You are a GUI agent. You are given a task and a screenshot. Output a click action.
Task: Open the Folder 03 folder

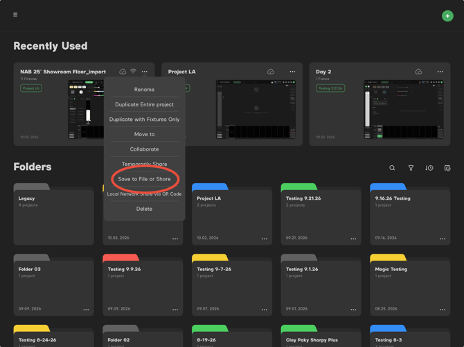[53, 285]
